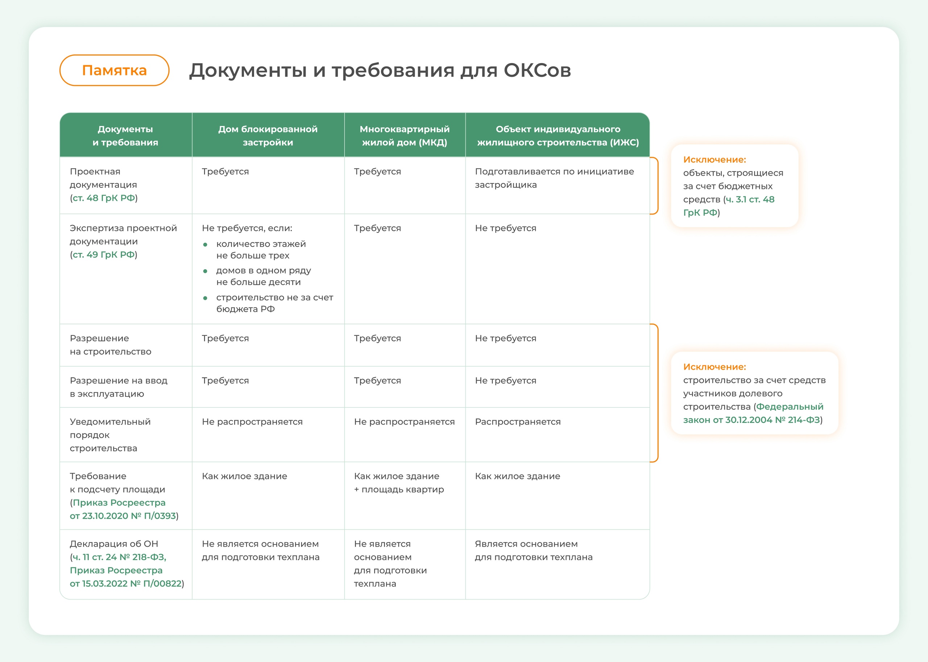Click upper 'Исключение:' heading about бюджетных средств
The width and height of the screenshot is (928, 662).
715,160
